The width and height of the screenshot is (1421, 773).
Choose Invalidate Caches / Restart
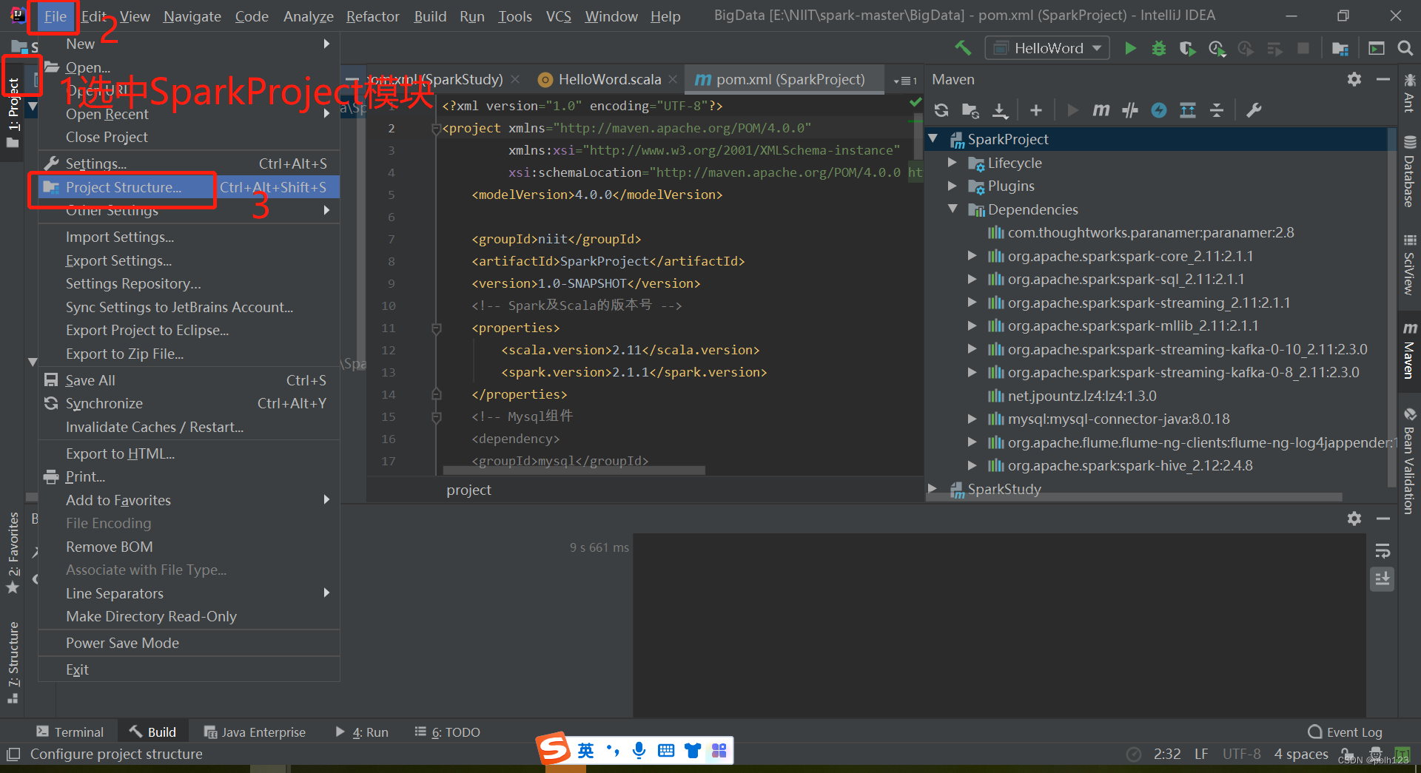(189, 427)
